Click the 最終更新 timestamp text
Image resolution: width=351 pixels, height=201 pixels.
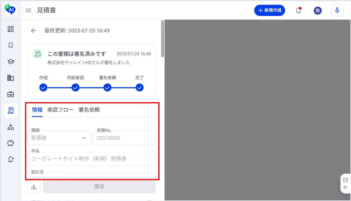coord(77,31)
